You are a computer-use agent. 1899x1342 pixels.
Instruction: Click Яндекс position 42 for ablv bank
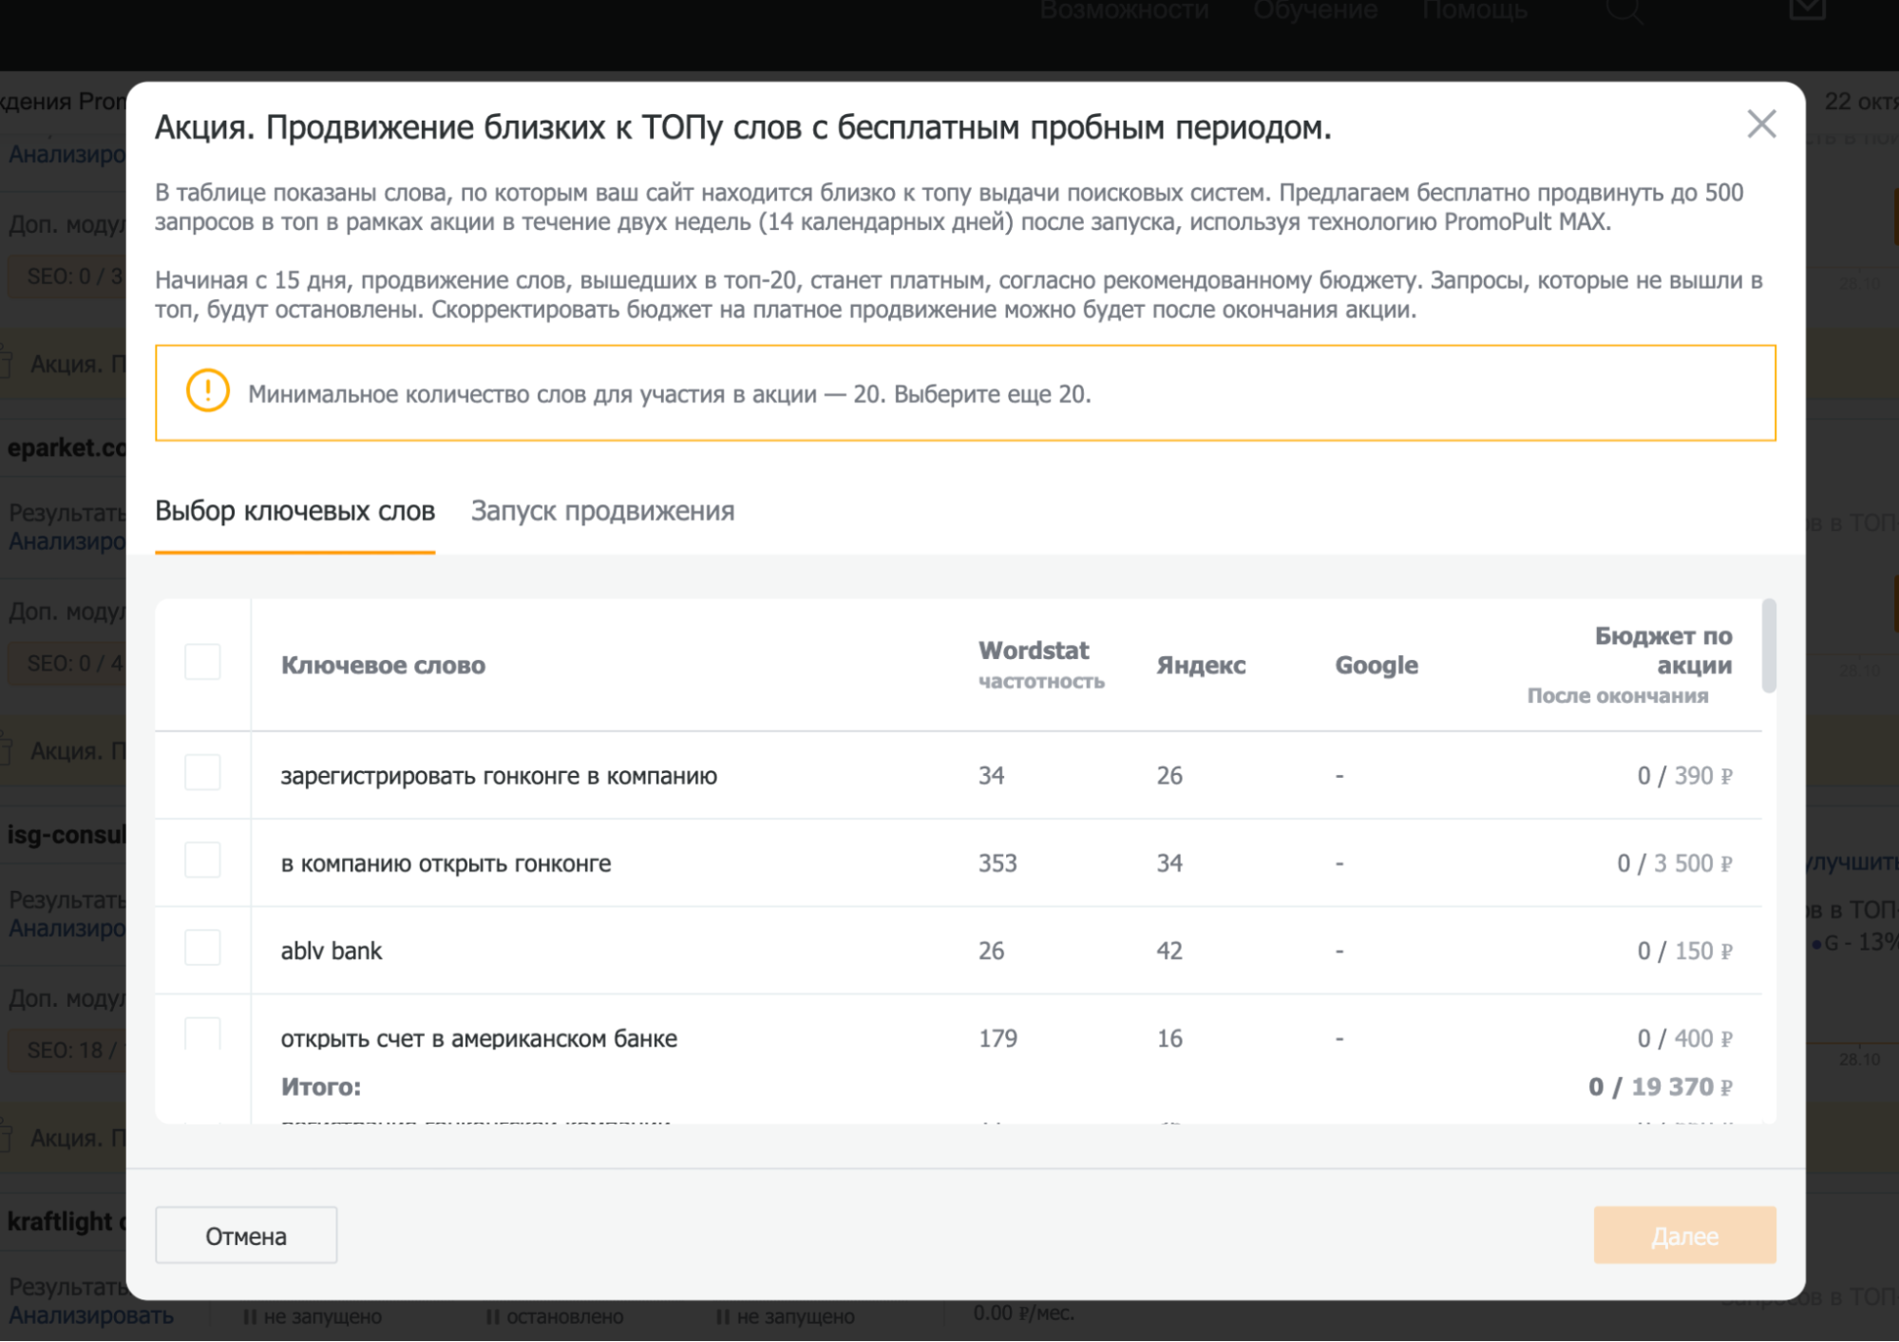coord(1169,951)
